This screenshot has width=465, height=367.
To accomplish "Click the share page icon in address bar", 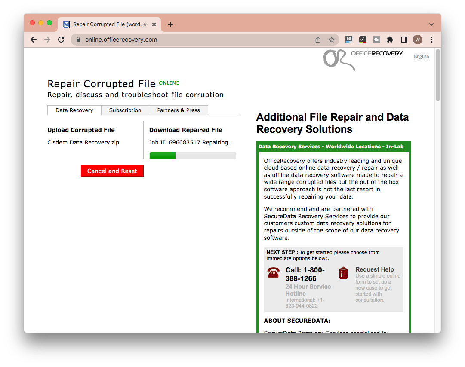I will click(x=318, y=40).
